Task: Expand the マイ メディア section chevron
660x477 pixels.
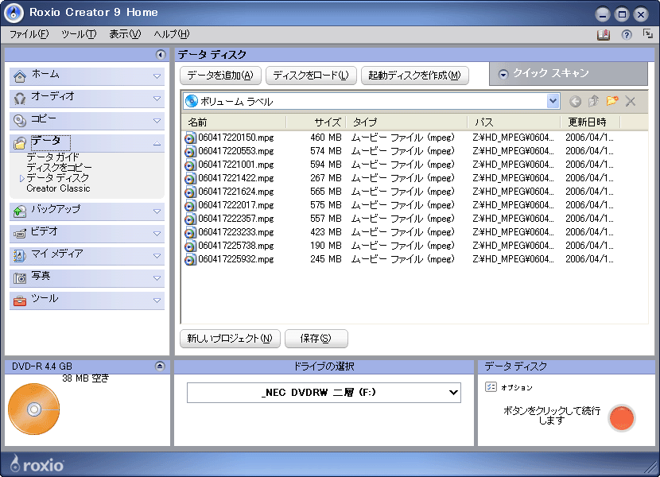Action: tap(157, 256)
